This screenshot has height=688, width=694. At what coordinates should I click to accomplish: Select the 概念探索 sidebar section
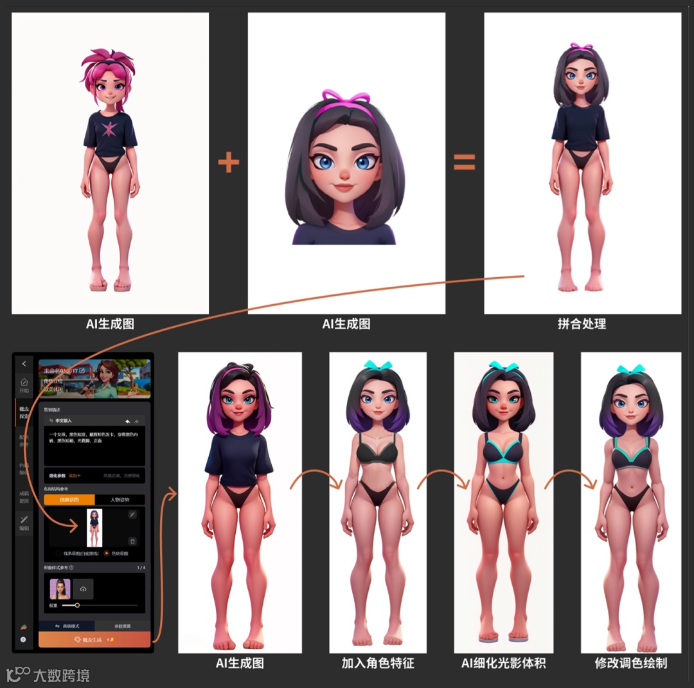[x=24, y=412]
